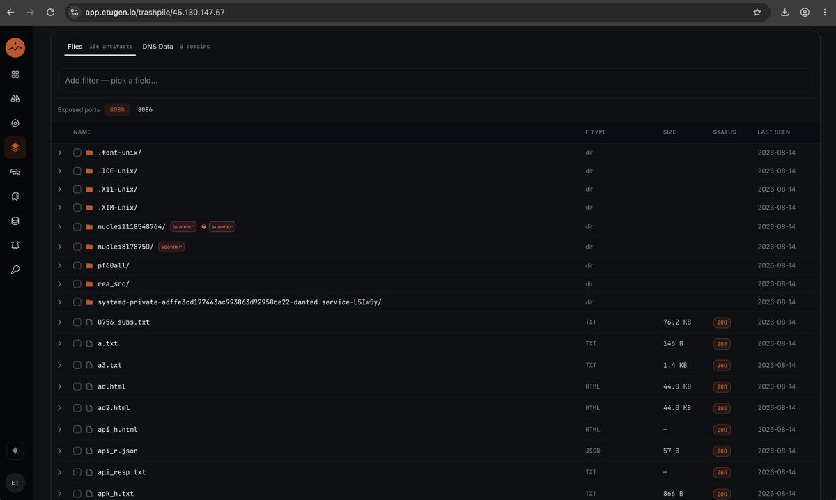The height and width of the screenshot is (500, 836).
Task: Expand the .XIM-unix/ directory row
Action: pos(60,208)
